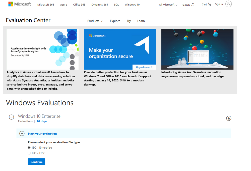Go to SQL in the navigation

coord(116,5)
